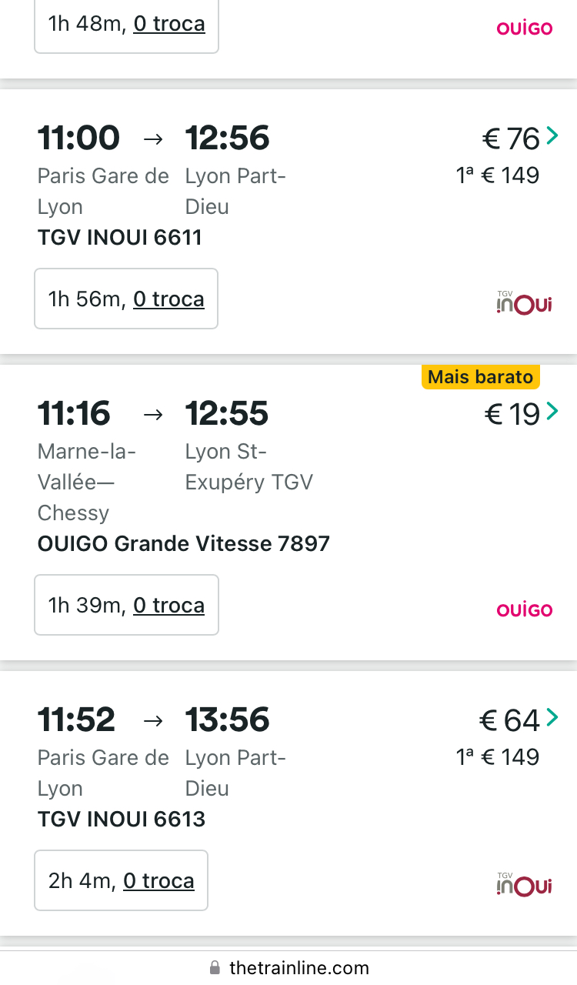Click the OUIGO logo at the top
Viewport: 577px width, 985px height.
click(525, 28)
